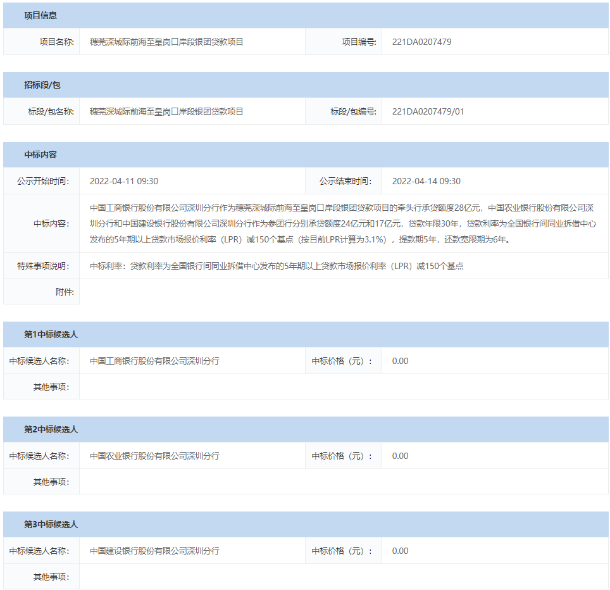Click the name value in 标段/包名称 row

pos(166,111)
